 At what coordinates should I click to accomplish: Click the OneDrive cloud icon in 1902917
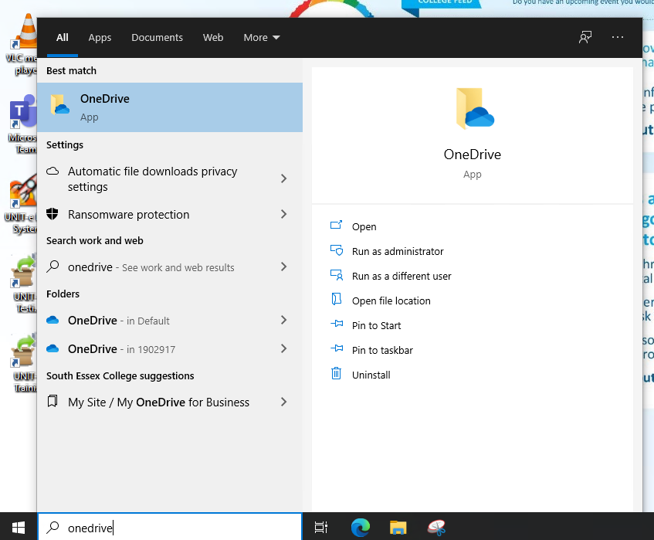coord(53,348)
